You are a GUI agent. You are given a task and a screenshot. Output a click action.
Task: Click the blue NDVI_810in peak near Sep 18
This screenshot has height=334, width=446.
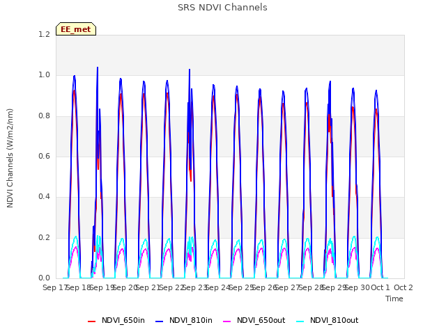click(x=75, y=76)
